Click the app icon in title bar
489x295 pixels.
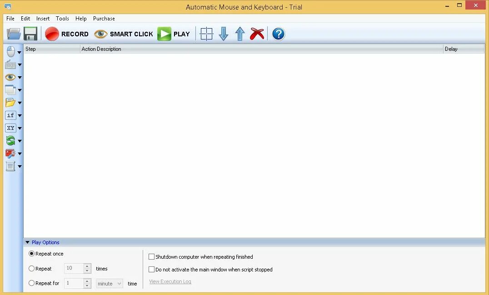coord(8,6)
